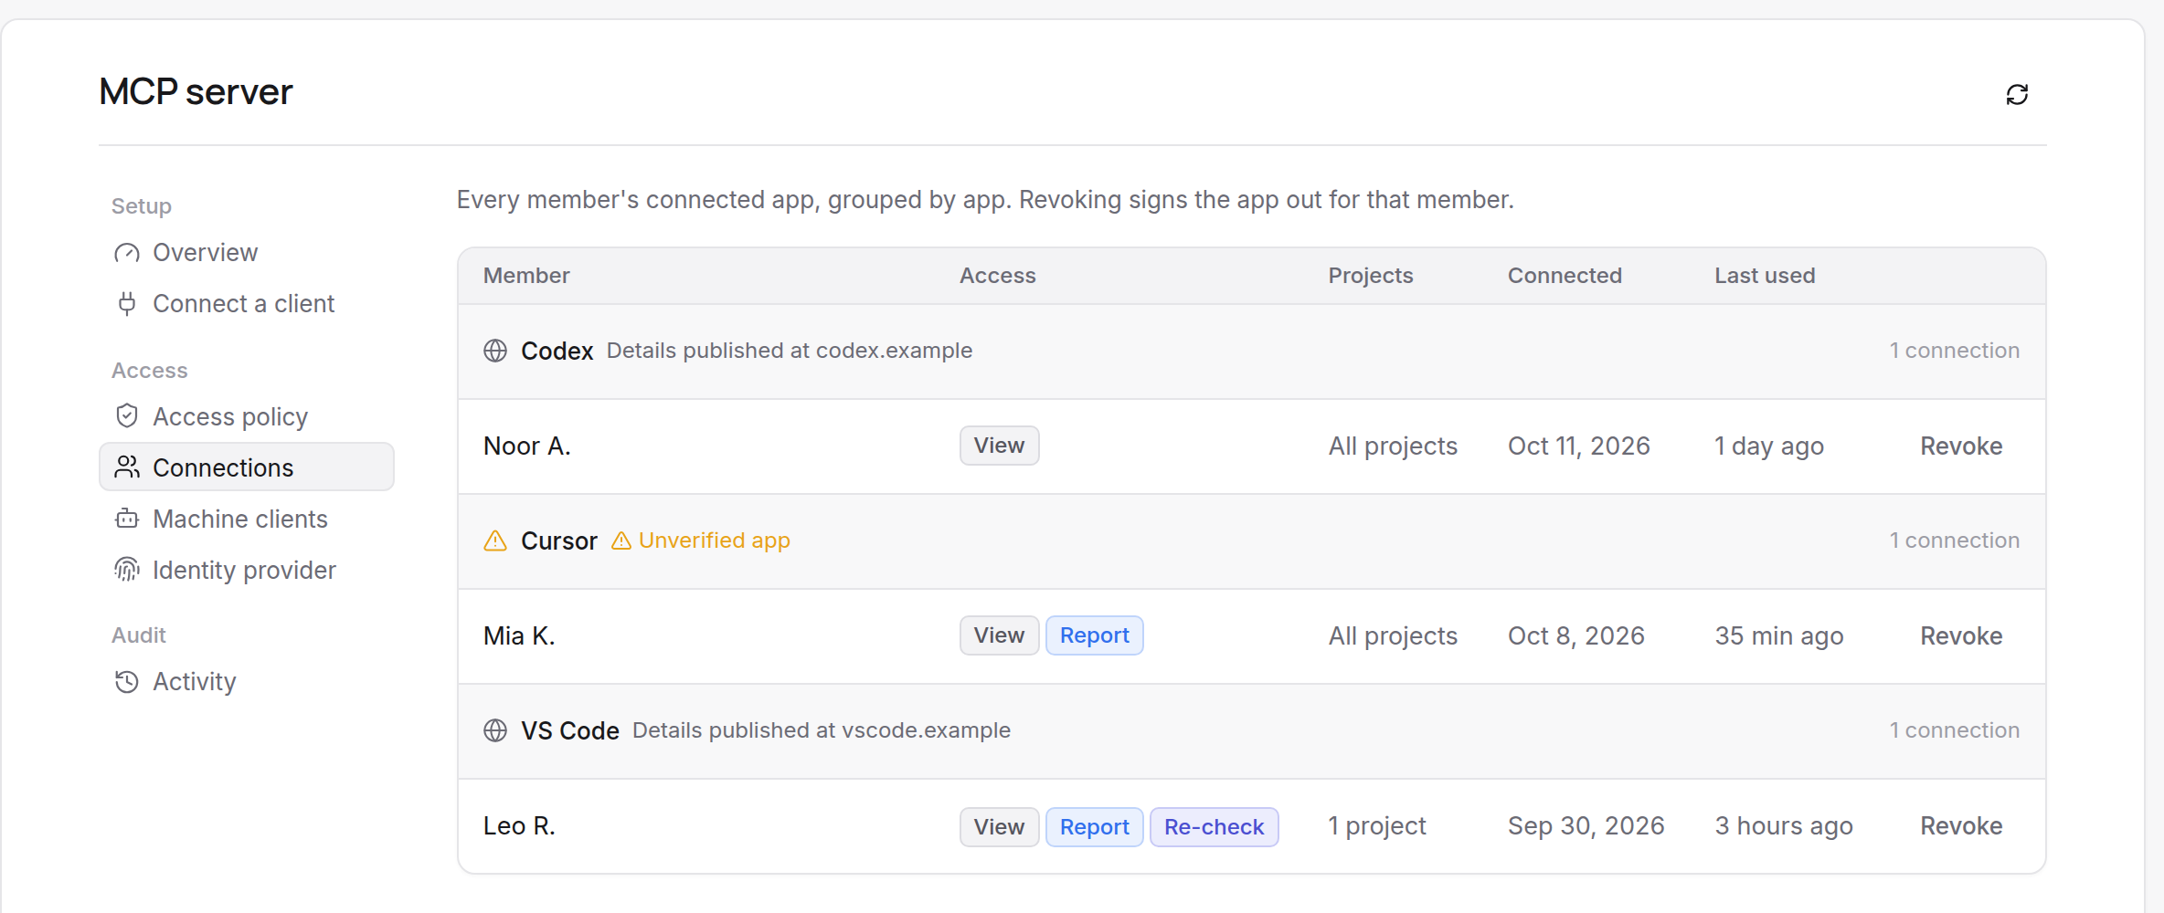Click the Report badge for Mia K.
2164x913 pixels.
pos(1094,635)
